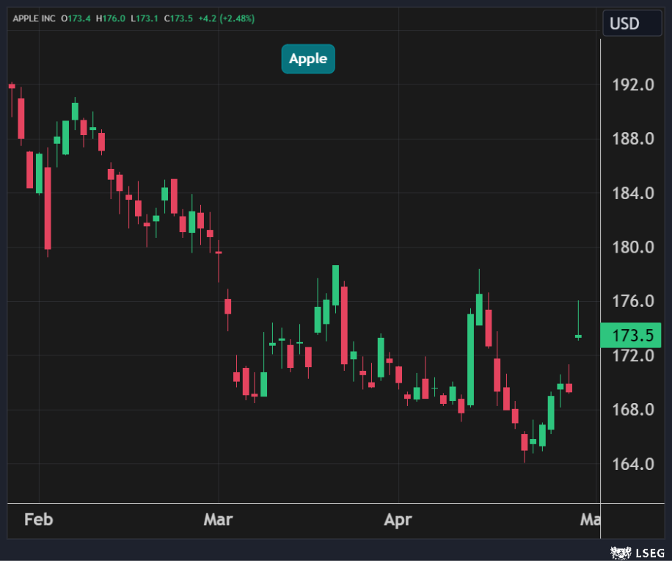Click the 180.0 price axis label
Image resolution: width=672 pixels, height=561 pixels.
tap(632, 247)
